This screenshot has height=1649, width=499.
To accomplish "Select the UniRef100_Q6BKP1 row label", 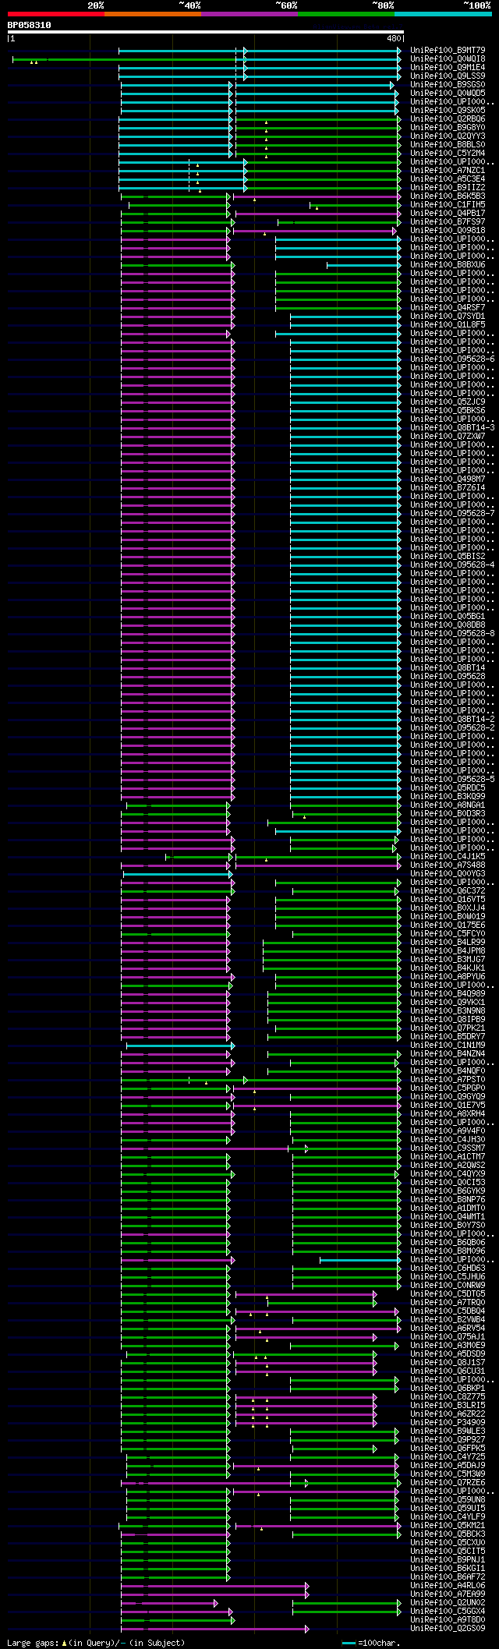I will tap(448, 1388).
